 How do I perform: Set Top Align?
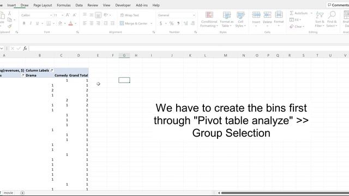[85, 15]
